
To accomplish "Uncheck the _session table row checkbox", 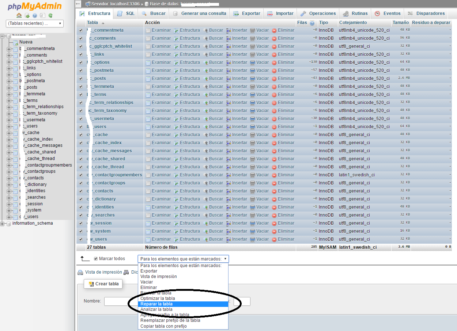I will click(x=81, y=223).
